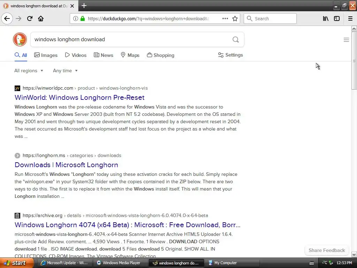The height and width of the screenshot is (268, 357).
Task: Click the scrollbar down arrow
Action: point(354,254)
